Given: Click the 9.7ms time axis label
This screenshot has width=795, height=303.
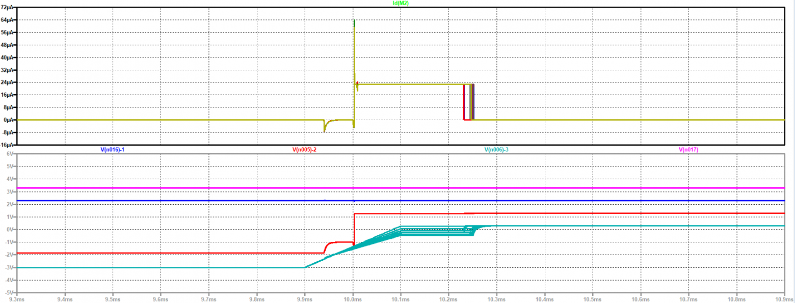Looking at the screenshot, I should point(208,299).
